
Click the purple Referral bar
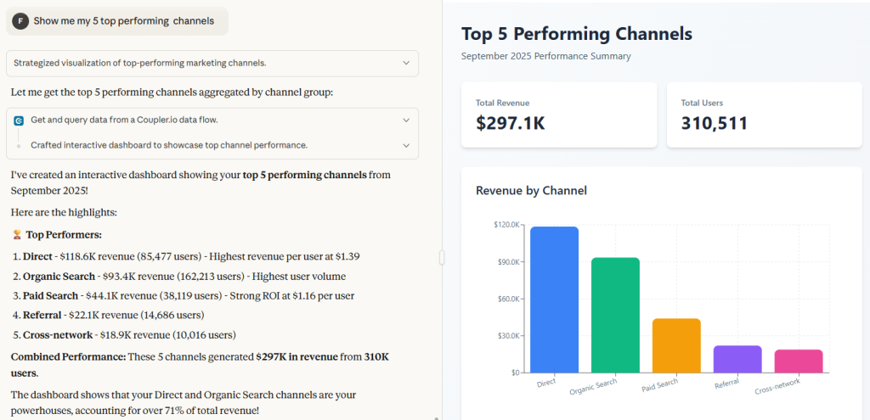(737, 359)
